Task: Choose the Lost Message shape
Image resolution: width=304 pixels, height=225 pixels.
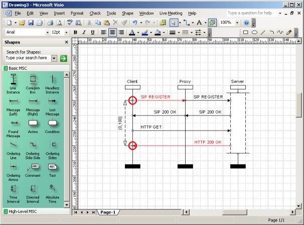Action: pos(52,107)
